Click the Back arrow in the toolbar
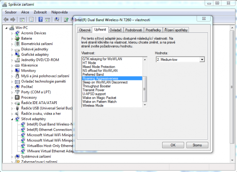The height and width of the screenshot is (172, 237). [x=6, y=20]
